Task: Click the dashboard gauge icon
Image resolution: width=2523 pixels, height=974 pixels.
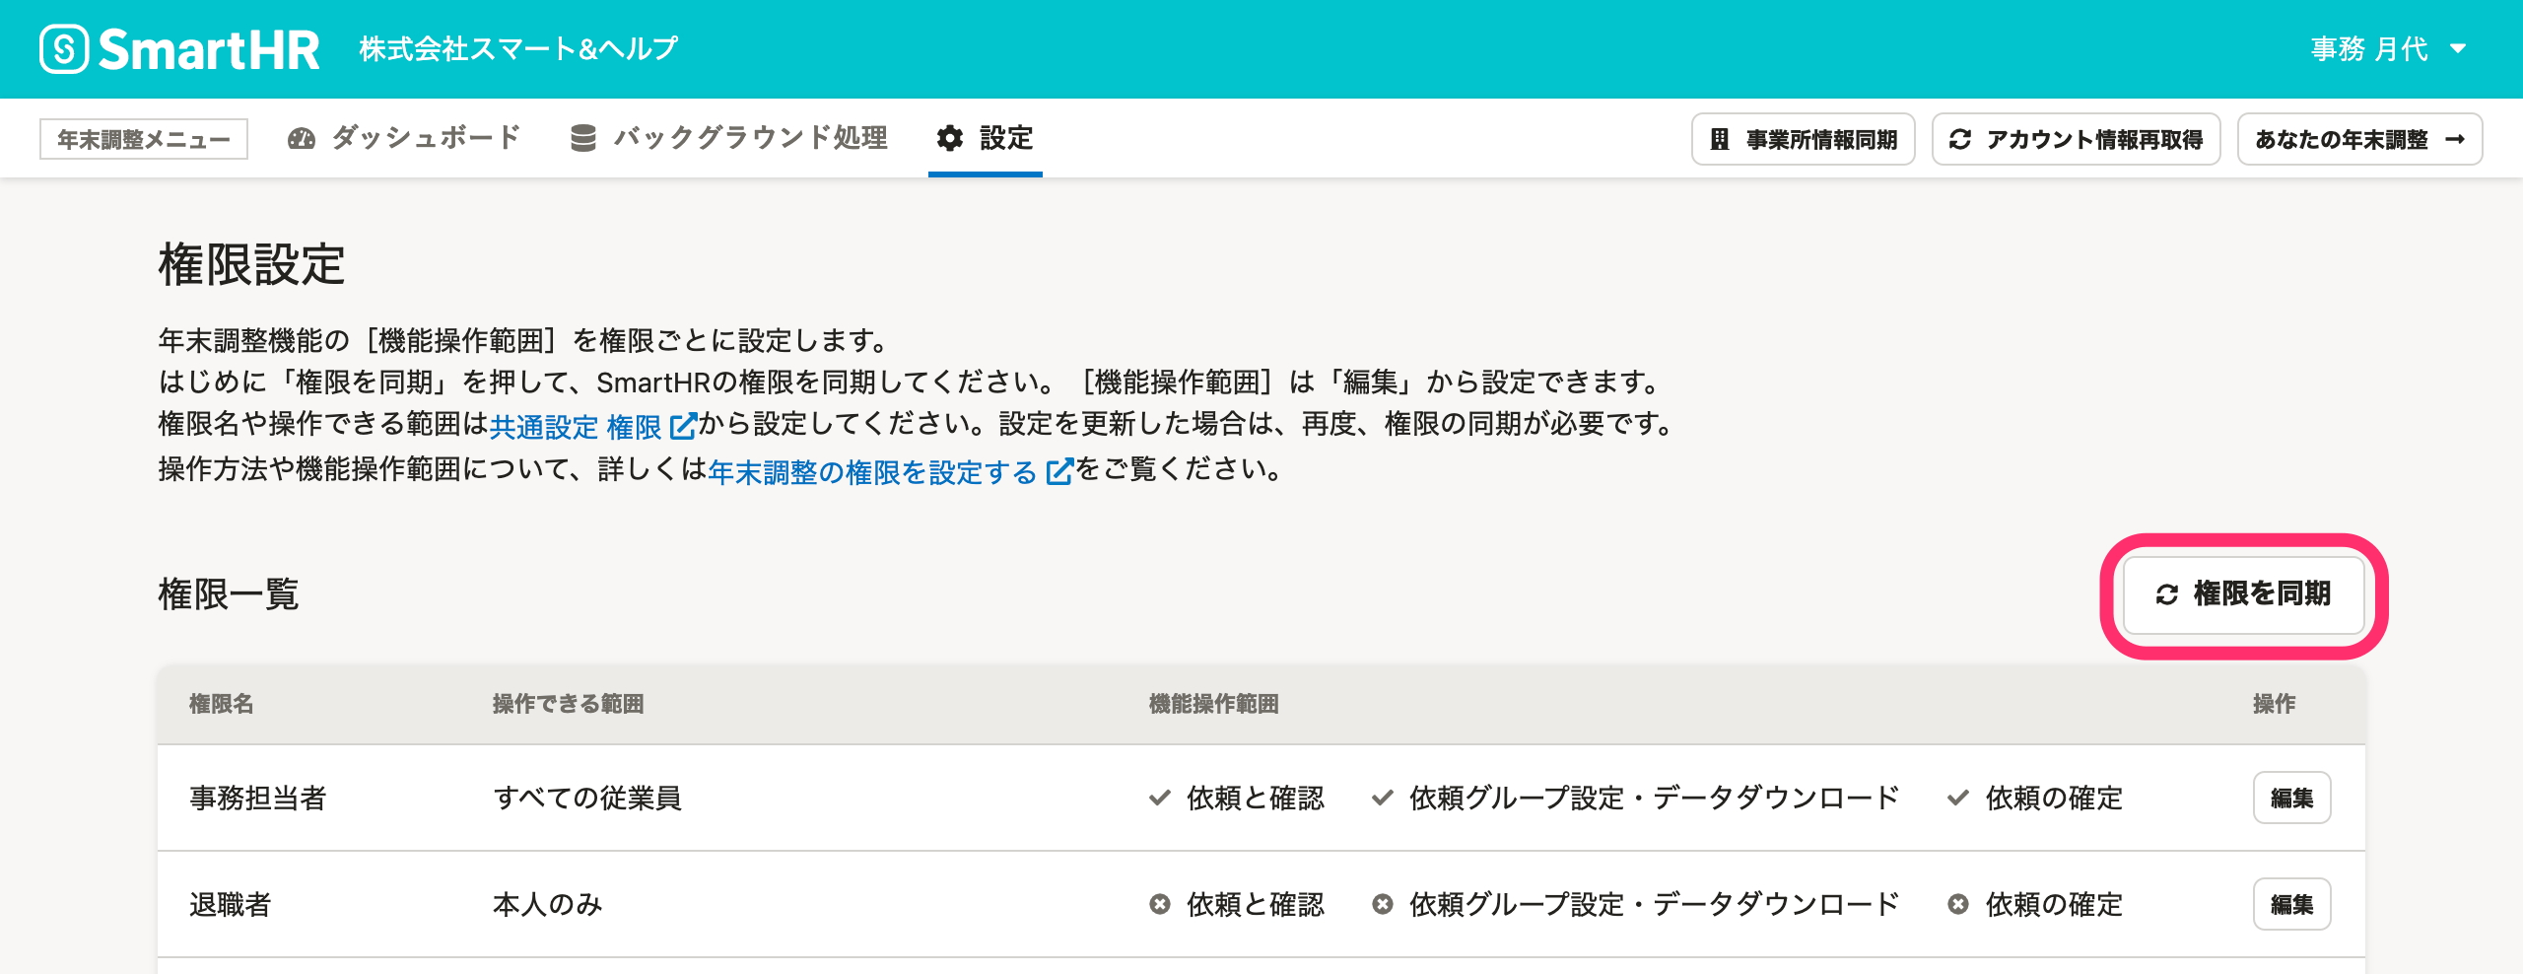Action: (302, 139)
